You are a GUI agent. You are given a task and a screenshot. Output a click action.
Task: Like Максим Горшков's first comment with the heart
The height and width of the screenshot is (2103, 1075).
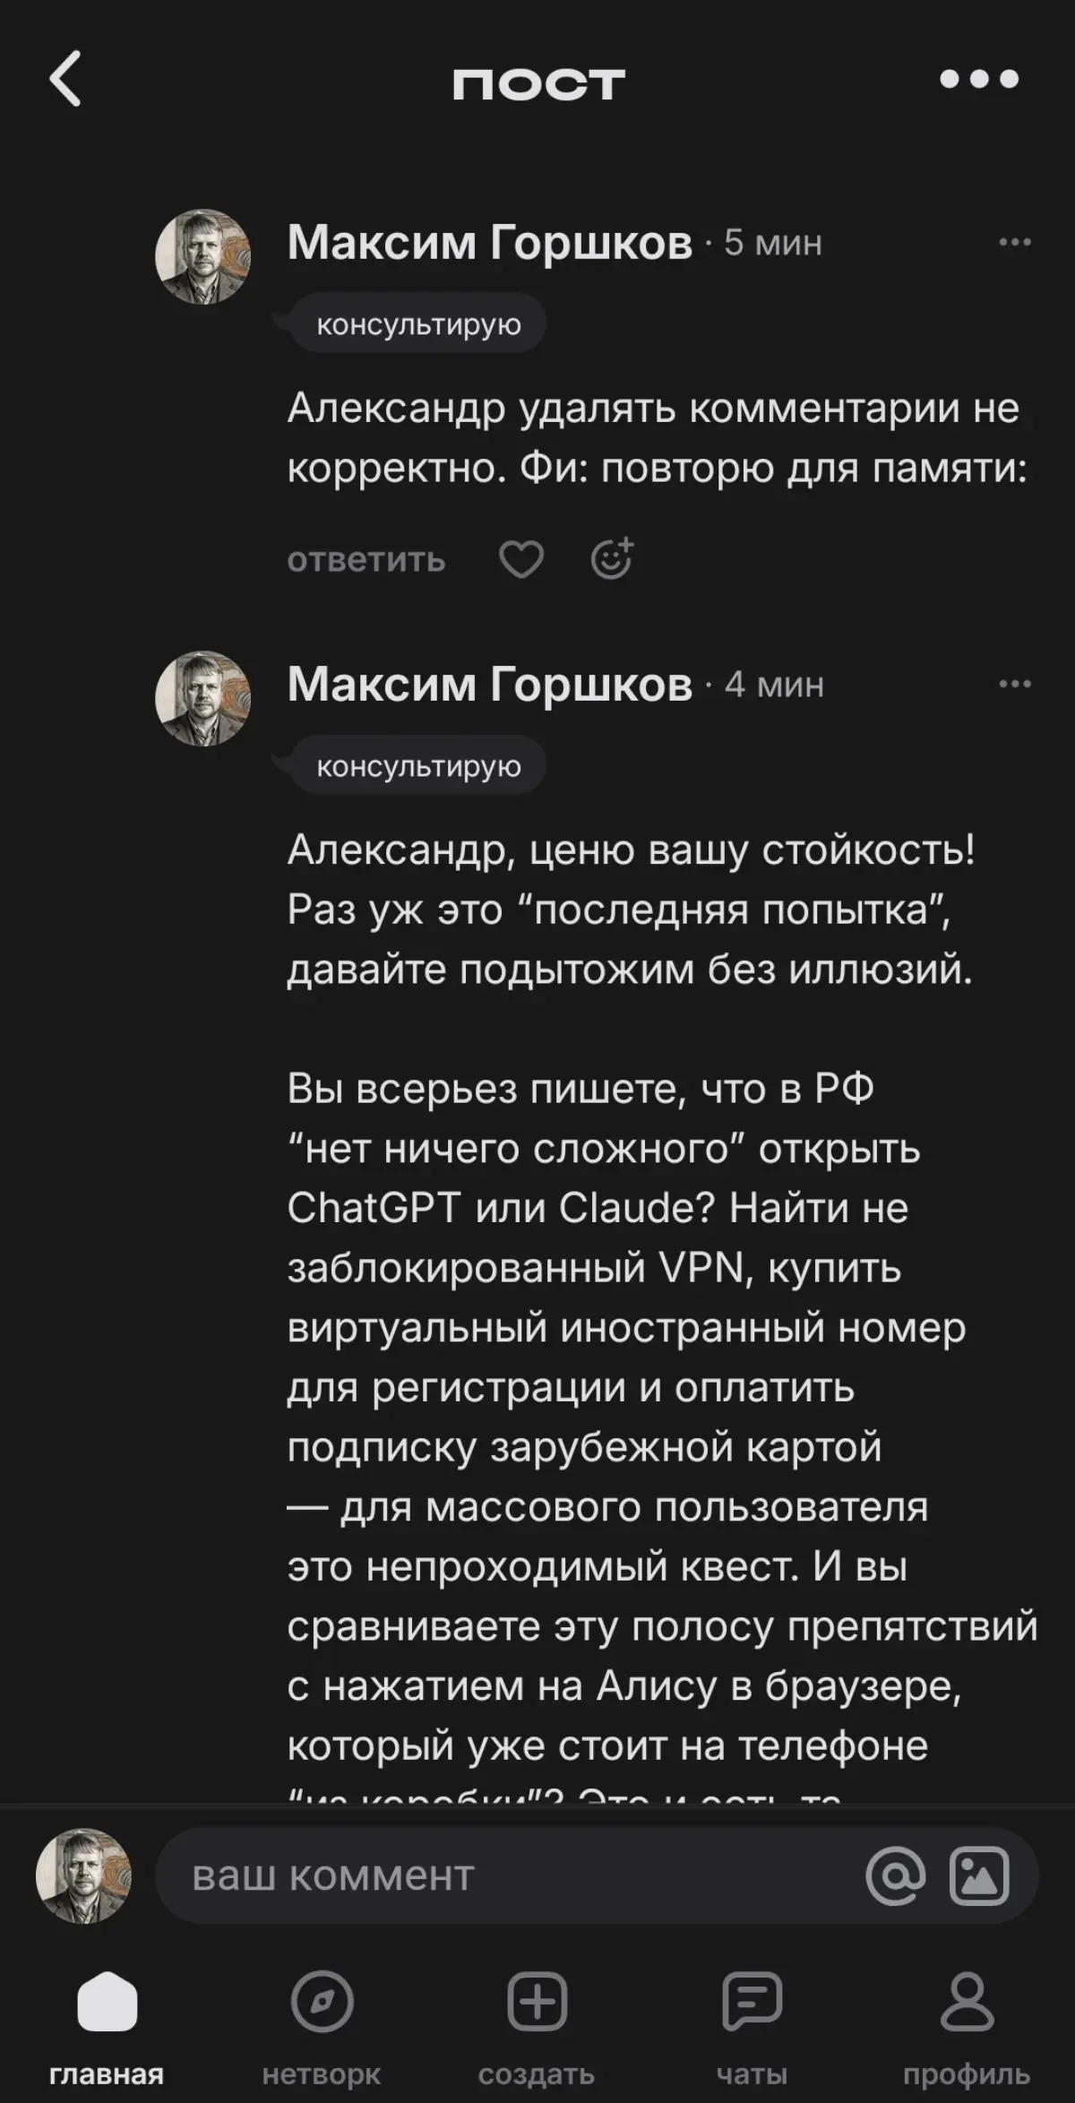tap(520, 557)
